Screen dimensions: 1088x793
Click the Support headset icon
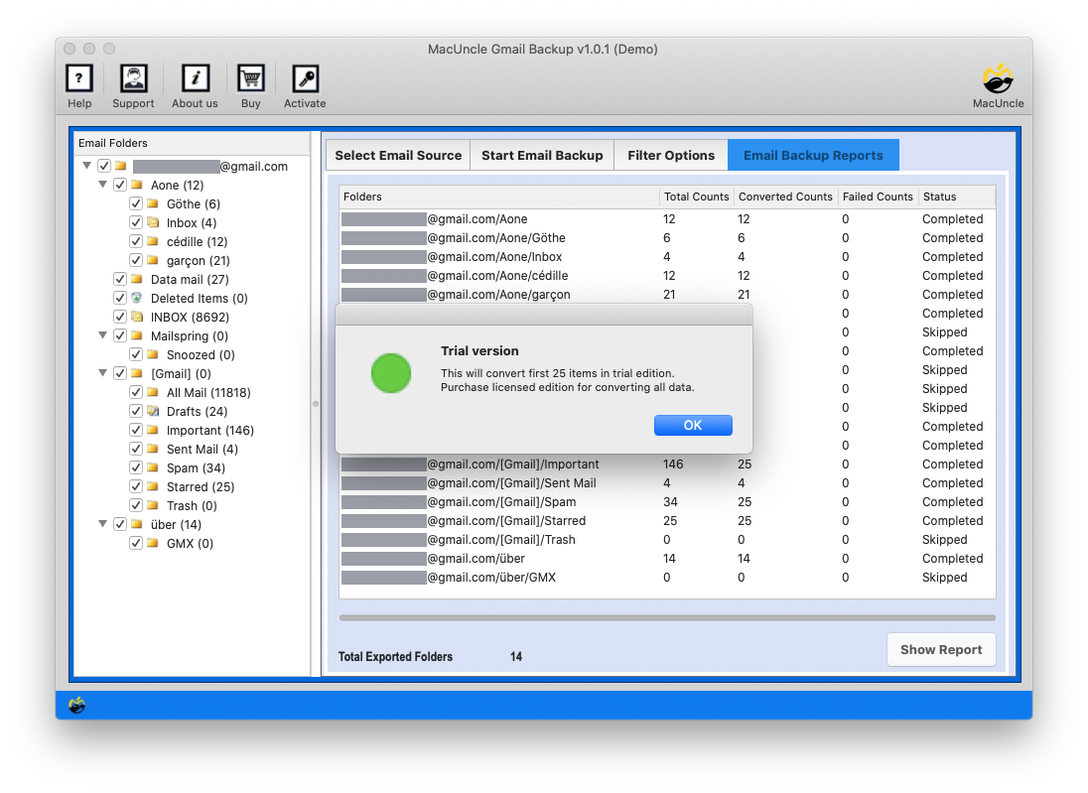pos(133,77)
